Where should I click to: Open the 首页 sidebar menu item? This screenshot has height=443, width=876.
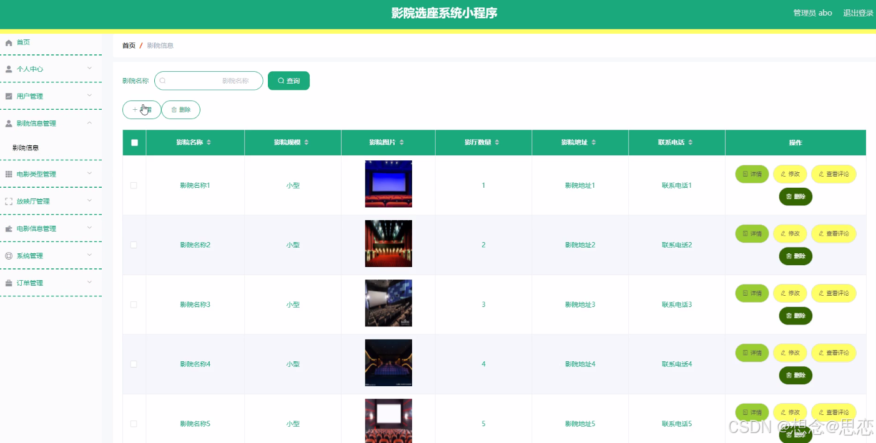pos(51,42)
